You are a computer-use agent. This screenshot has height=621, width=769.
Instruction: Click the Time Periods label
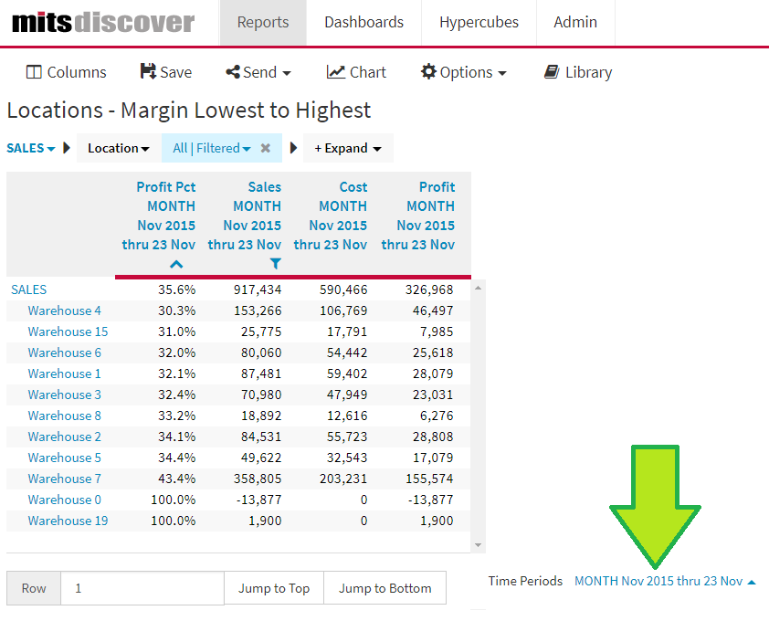coord(525,581)
